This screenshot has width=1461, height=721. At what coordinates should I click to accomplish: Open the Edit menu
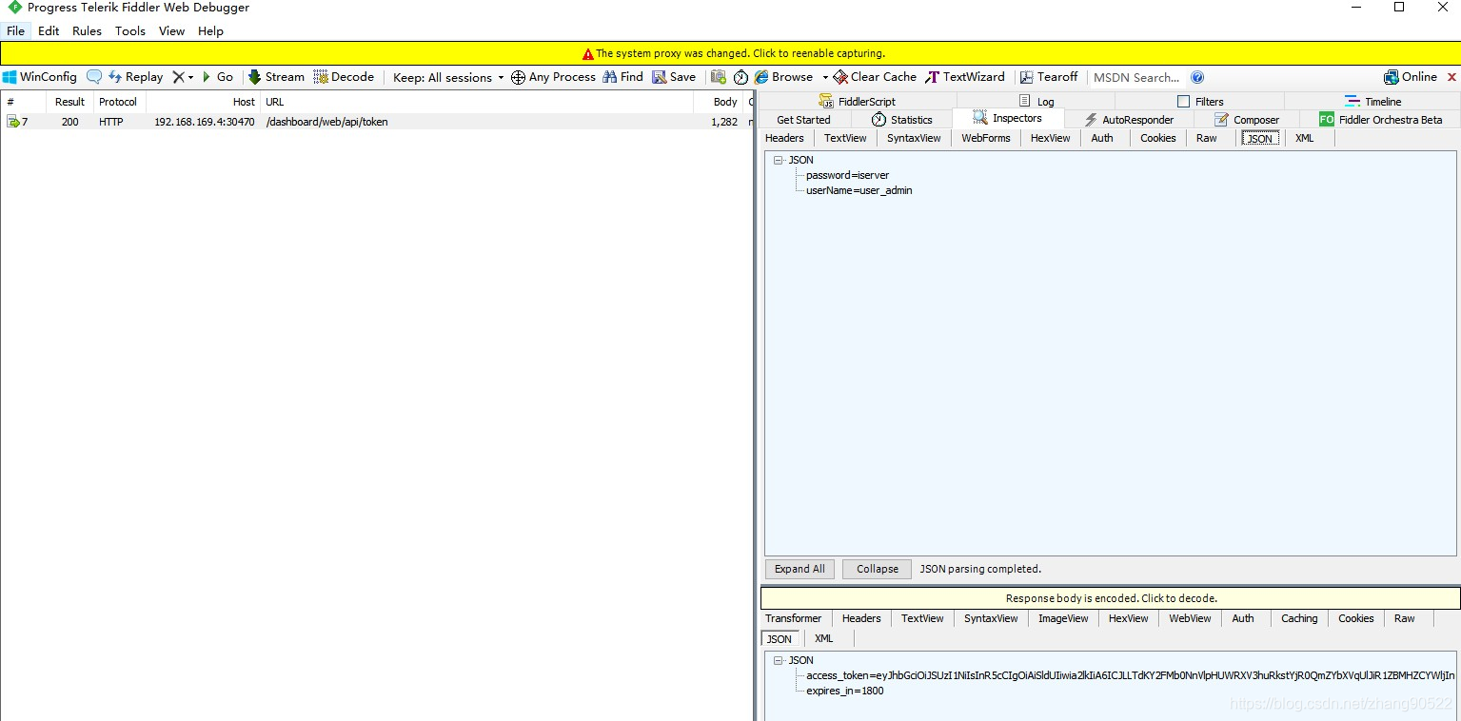[49, 30]
